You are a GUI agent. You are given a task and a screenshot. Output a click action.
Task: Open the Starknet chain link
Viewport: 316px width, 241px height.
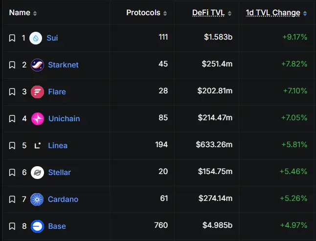point(63,65)
